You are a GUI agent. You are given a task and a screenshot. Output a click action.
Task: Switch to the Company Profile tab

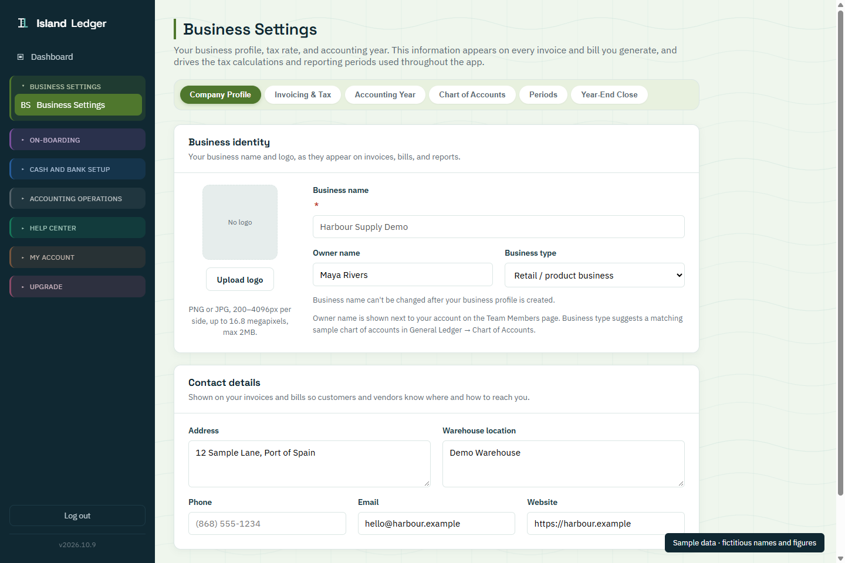pos(220,94)
